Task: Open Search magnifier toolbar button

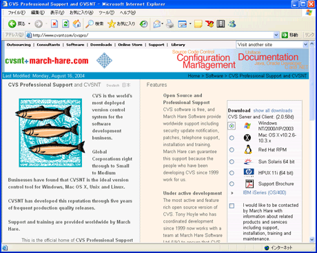Action: point(94,23)
